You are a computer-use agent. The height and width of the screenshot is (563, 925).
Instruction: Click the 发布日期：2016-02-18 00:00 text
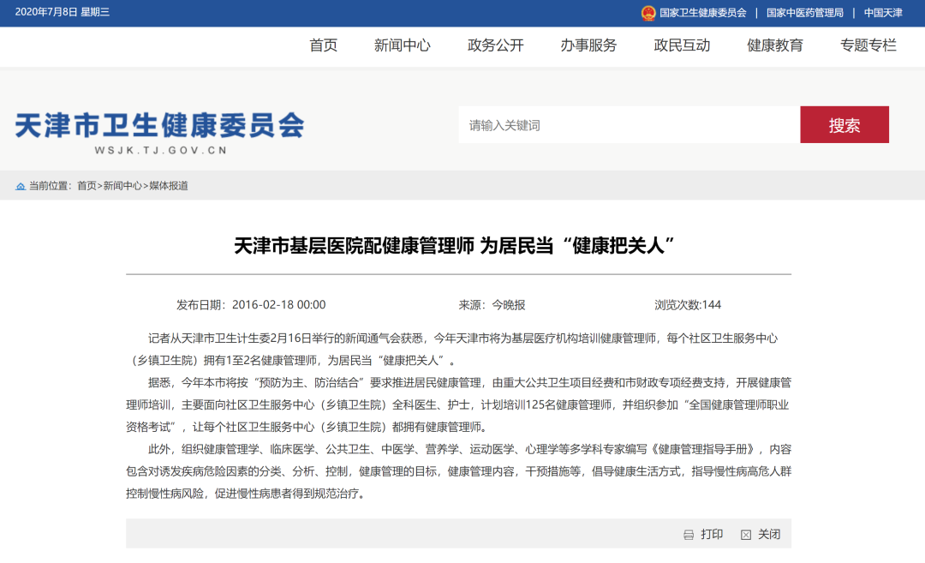251,305
